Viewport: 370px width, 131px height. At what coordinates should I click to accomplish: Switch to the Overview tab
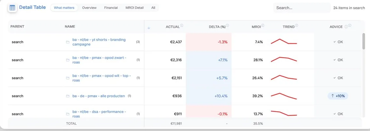click(x=89, y=8)
